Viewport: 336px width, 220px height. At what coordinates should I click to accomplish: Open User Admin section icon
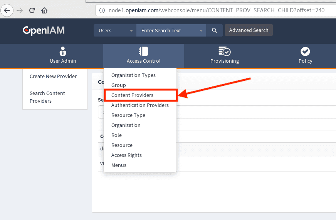pyautogui.click(x=63, y=52)
